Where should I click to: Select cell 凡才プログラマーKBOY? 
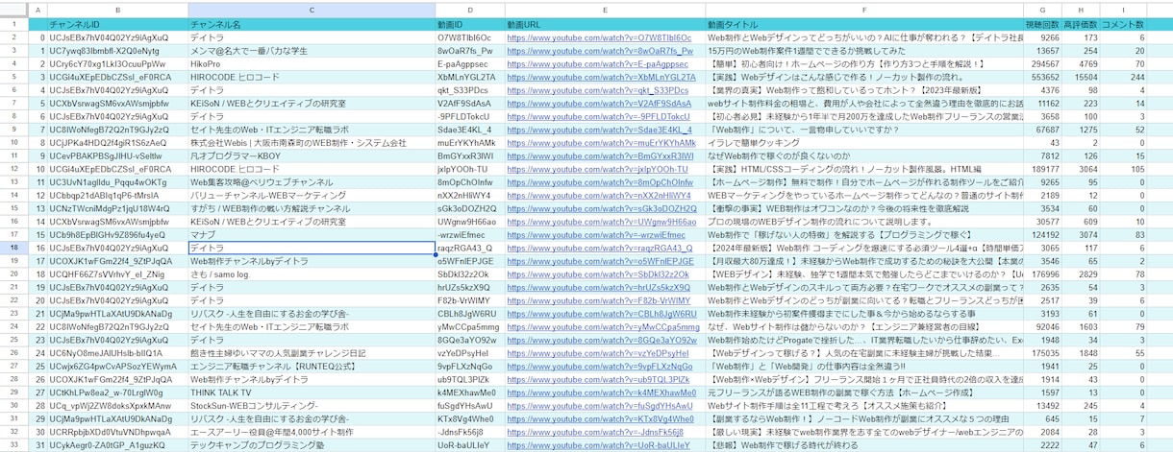point(312,155)
